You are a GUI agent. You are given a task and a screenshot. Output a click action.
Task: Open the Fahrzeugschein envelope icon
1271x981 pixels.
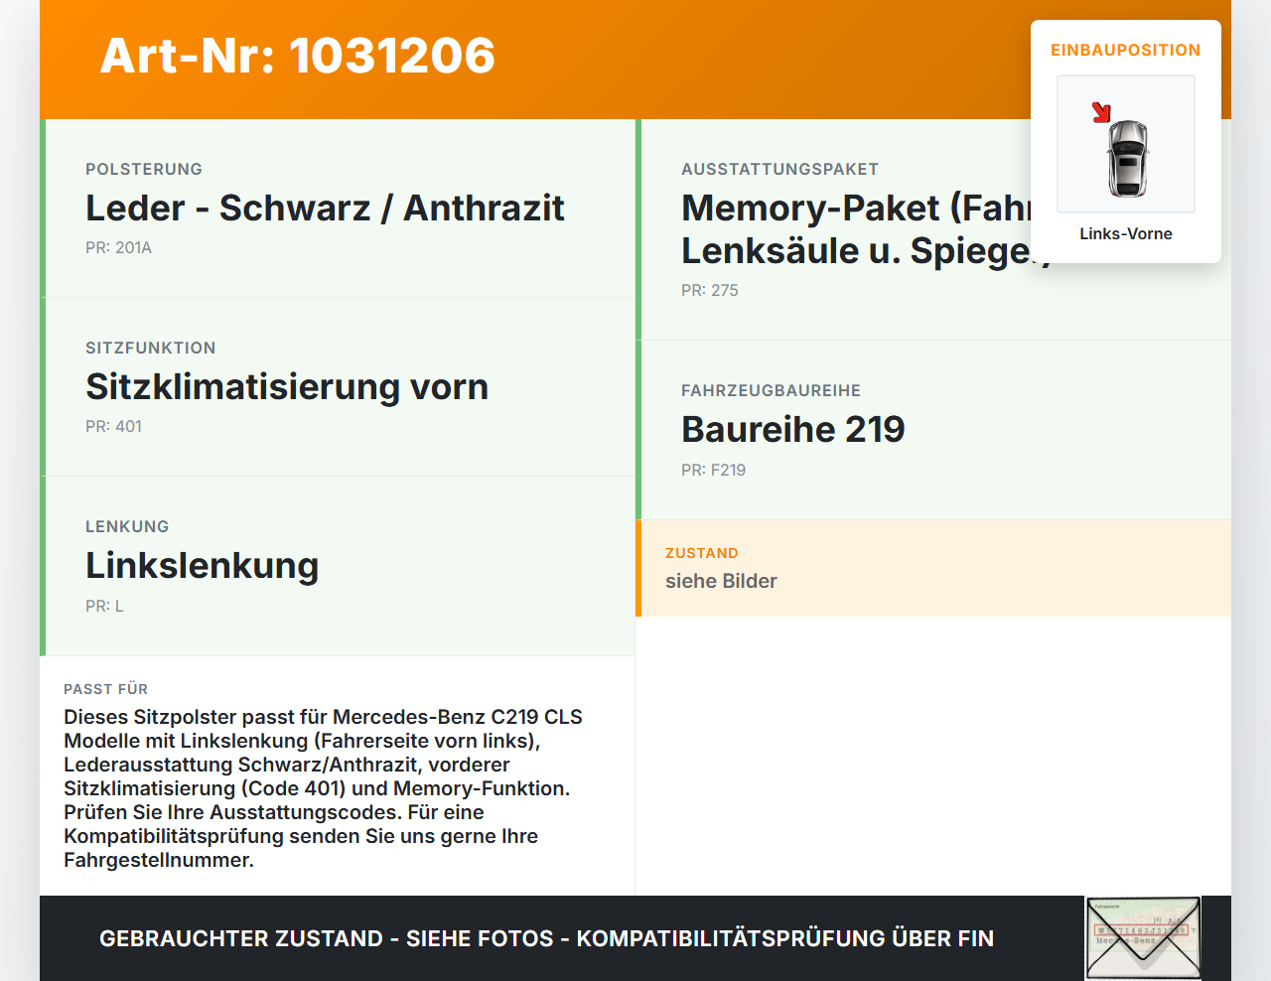(x=1142, y=937)
